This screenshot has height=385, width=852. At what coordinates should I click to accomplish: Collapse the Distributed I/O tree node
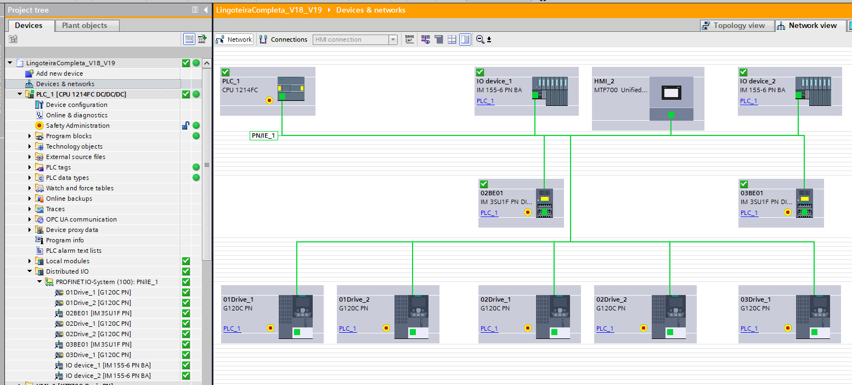click(x=29, y=271)
